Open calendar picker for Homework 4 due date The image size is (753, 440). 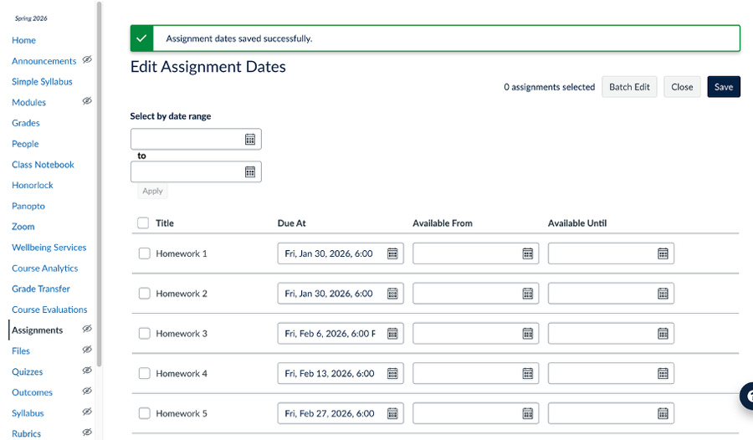(392, 374)
